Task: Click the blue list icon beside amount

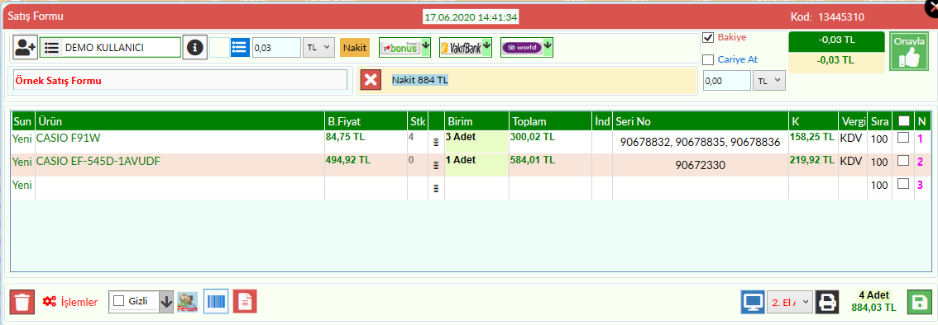Action: pos(240,47)
